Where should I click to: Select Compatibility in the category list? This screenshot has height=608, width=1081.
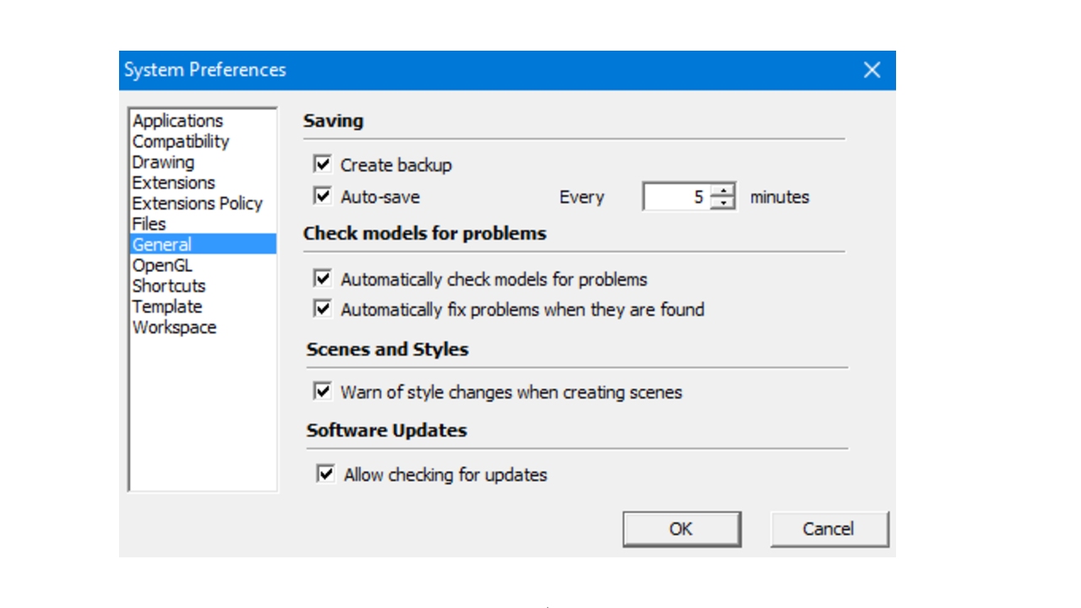tap(181, 141)
